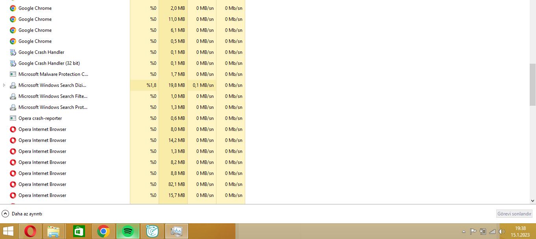Image resolution: width=536 pixels, height=239 pixels.
Task: Switch to Google Chrome on the taskbar
Action: pyautogui.click(x=104, y=231)
